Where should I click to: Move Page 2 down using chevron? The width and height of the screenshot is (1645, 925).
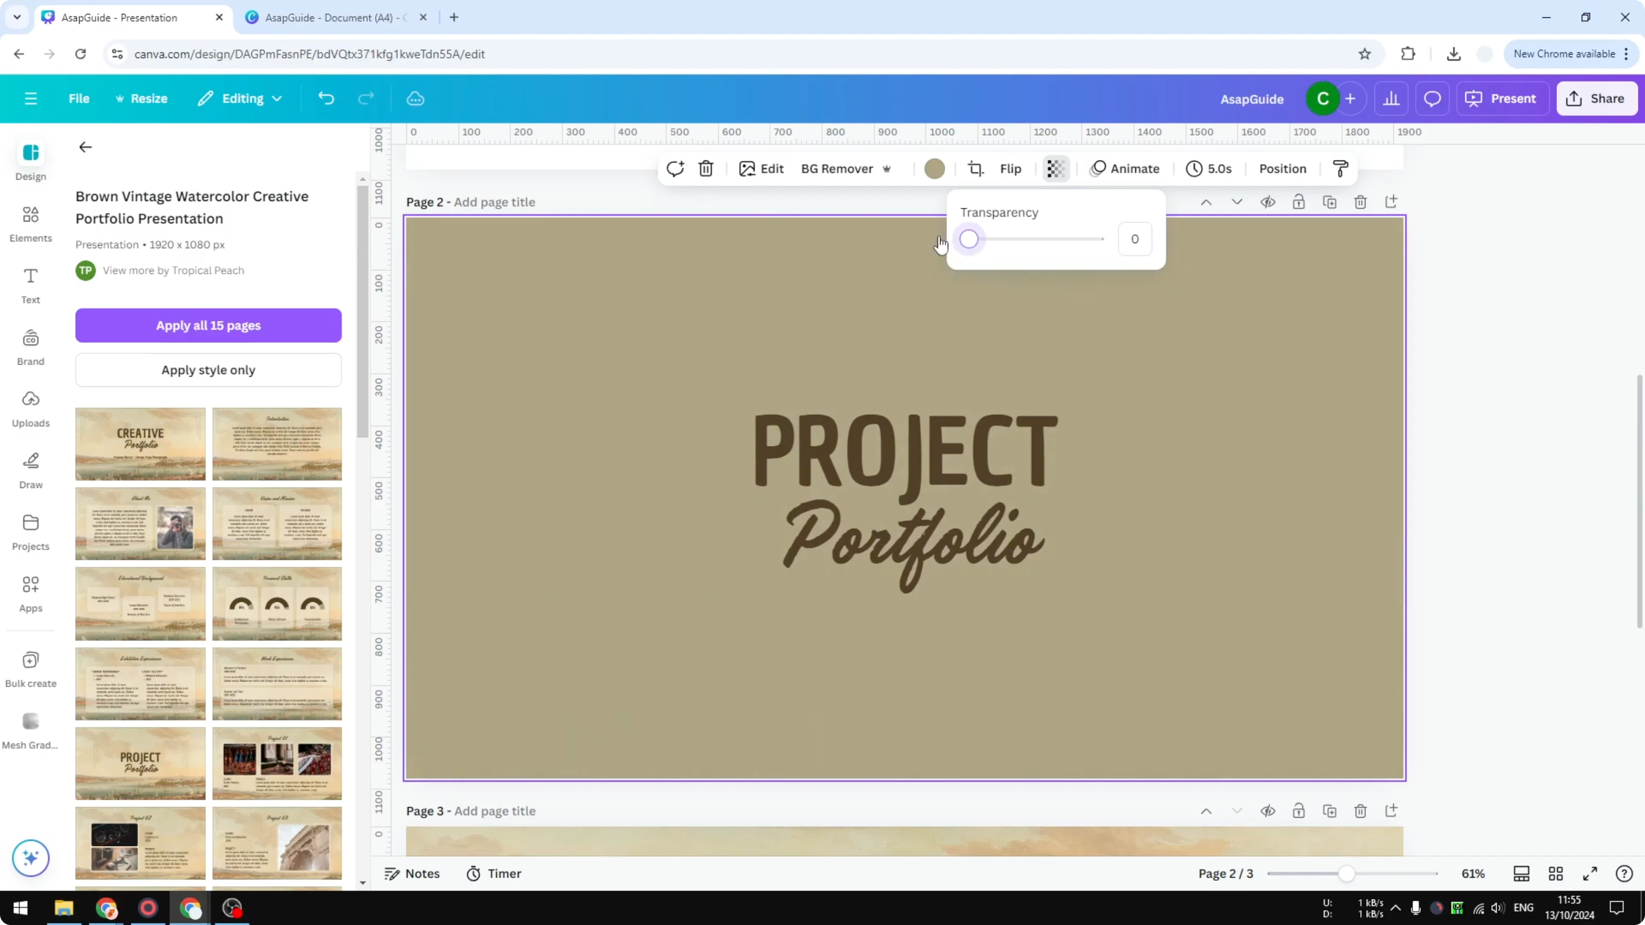pyautogui.click(x=1237, y=202)
